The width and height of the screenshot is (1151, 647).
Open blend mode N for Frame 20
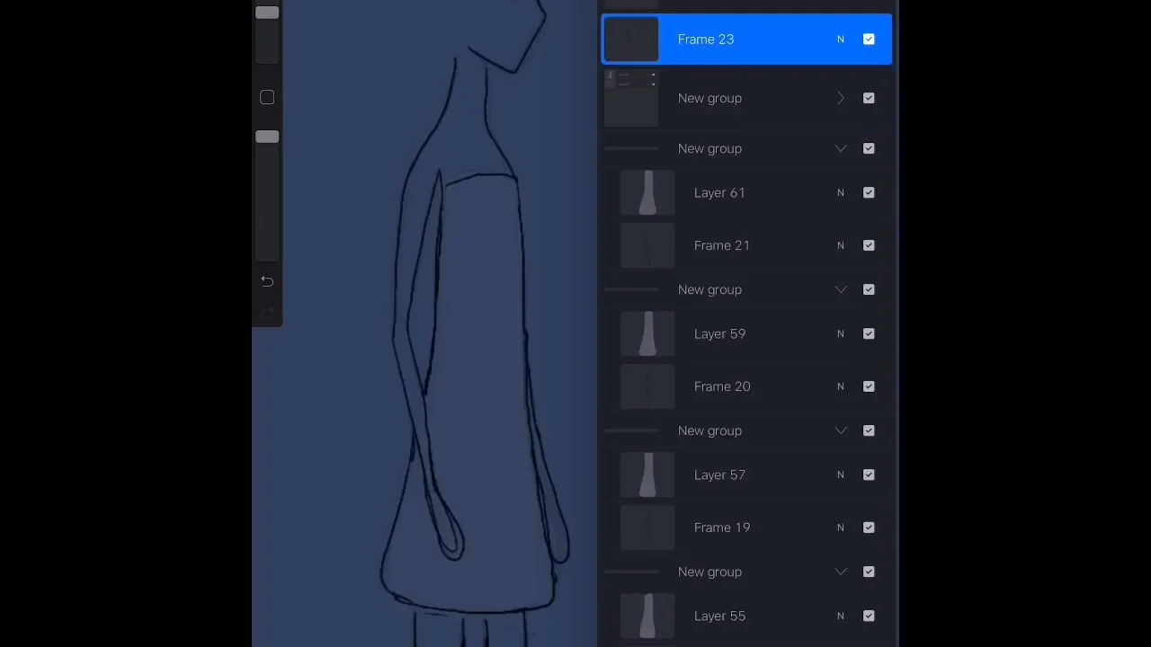pyautogui.click(x=841, y=386)
